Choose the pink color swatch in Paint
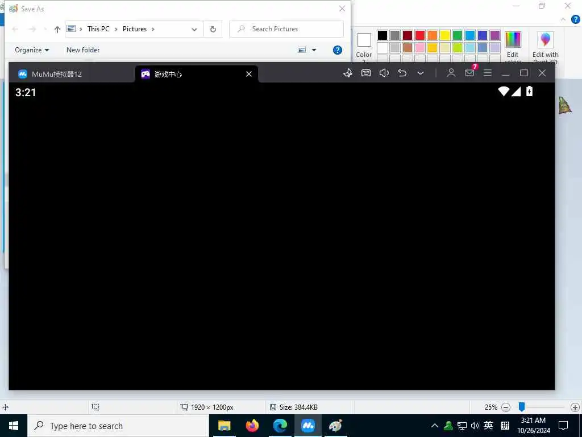 tap(420, 48)
